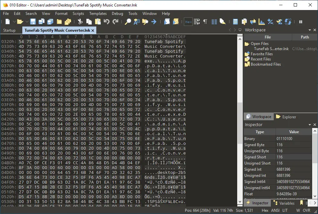Run a script with the white scroll icon

(167, 22)
